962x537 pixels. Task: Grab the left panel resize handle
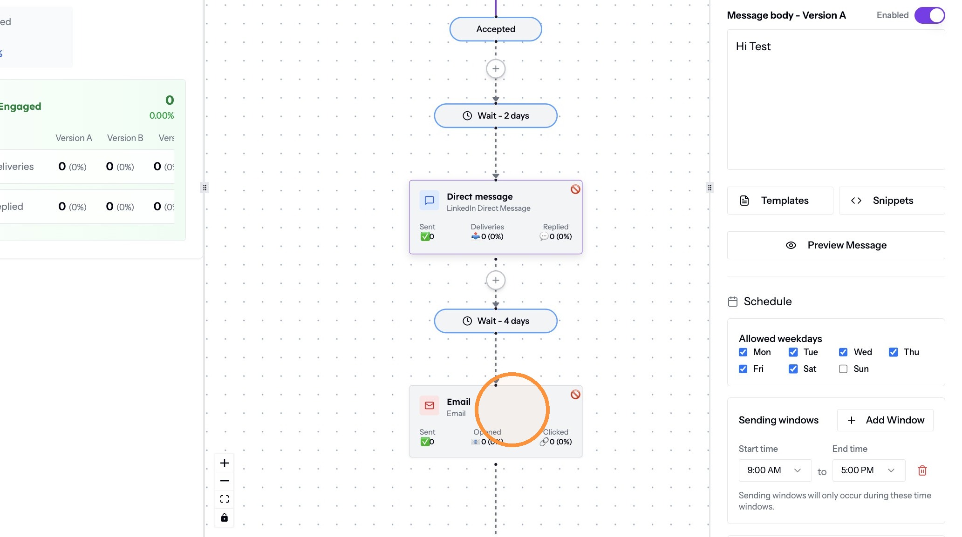205,188
